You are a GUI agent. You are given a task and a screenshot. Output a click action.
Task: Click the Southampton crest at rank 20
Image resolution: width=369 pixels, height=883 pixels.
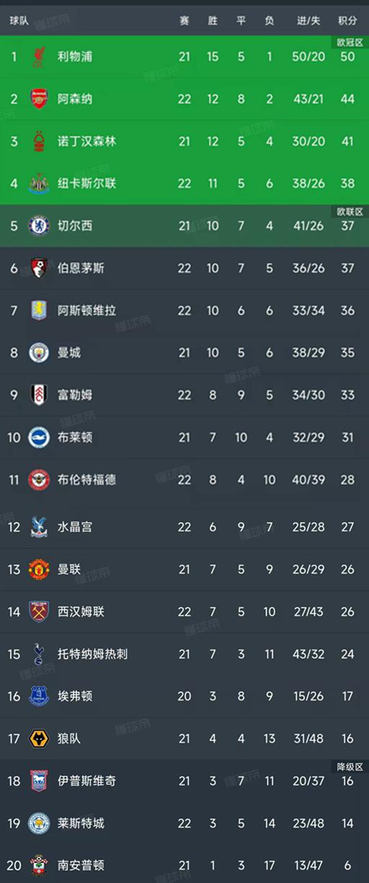[38, 865]
